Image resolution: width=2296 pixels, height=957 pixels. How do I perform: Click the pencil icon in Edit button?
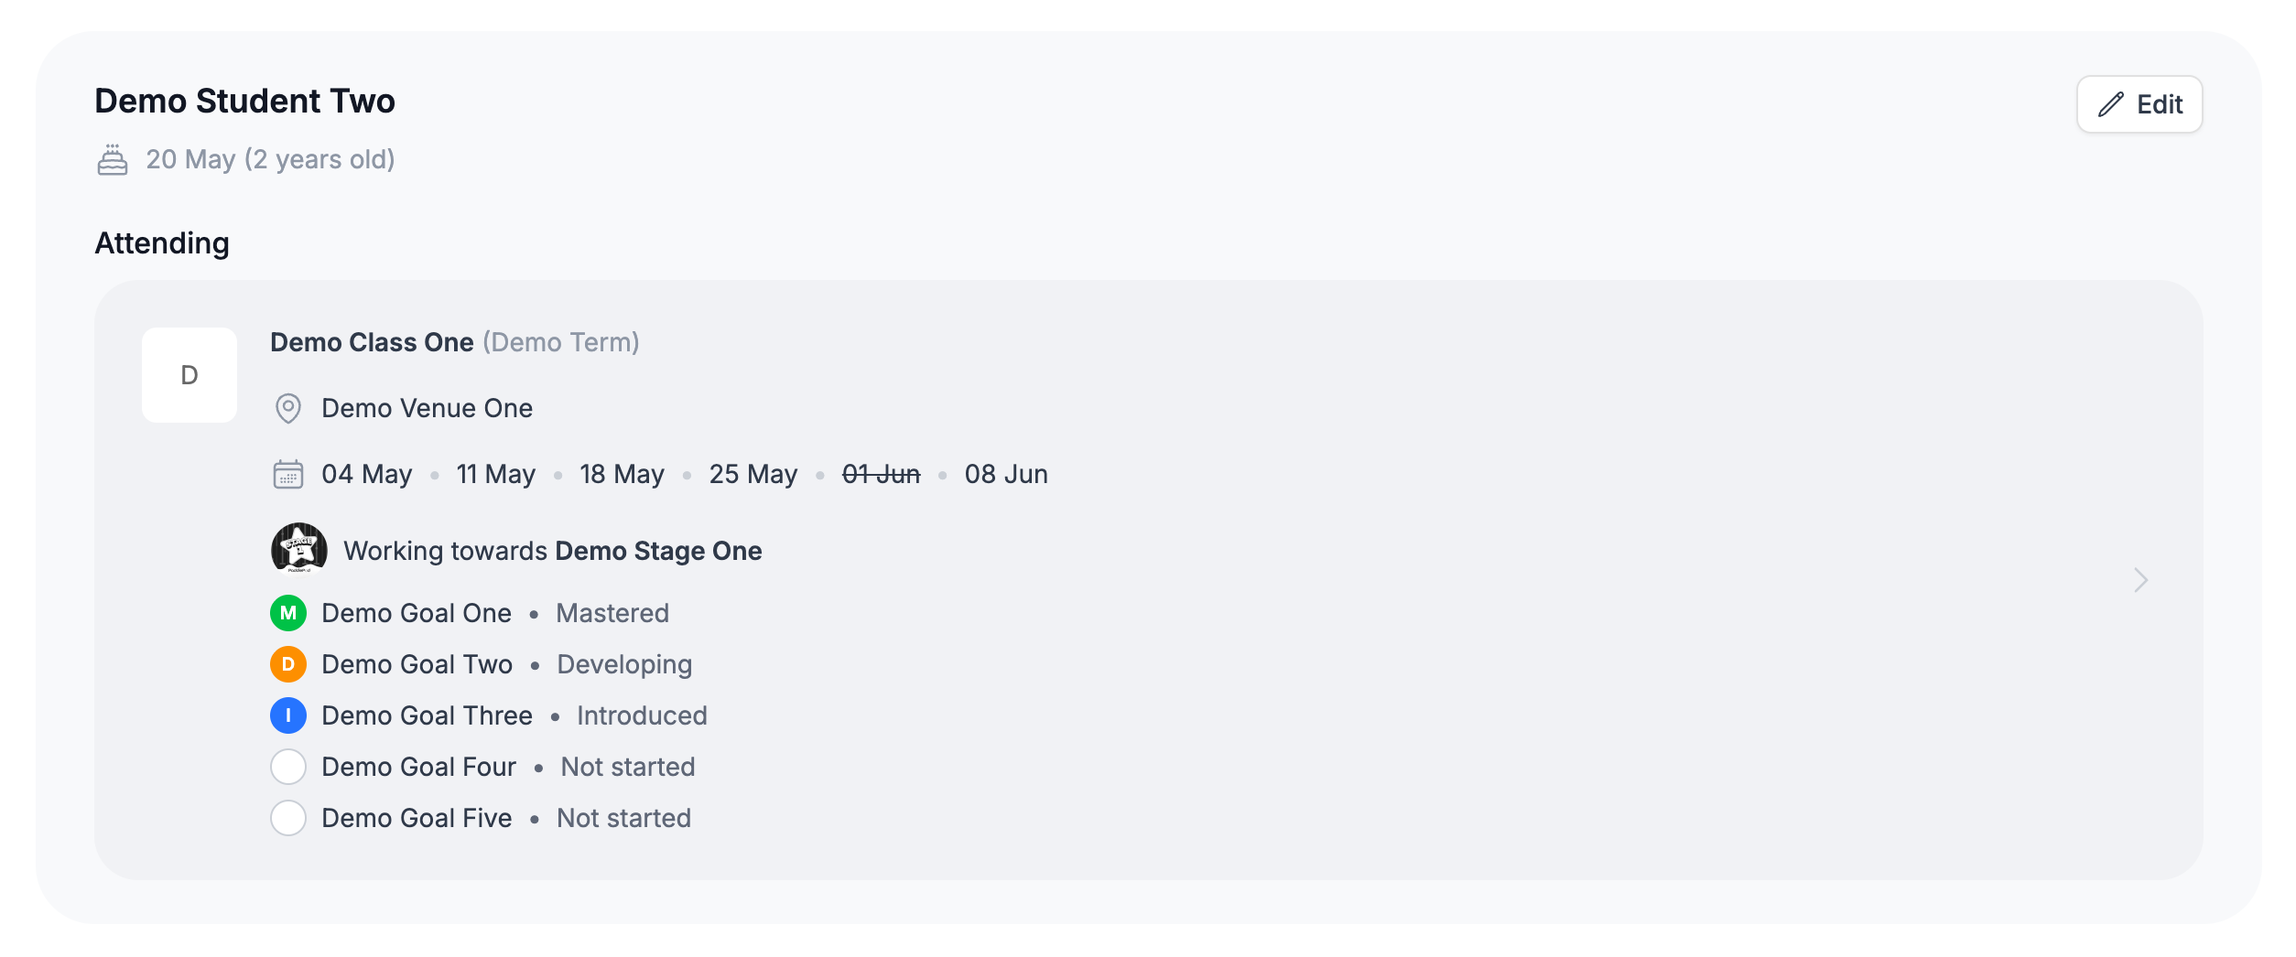[2111, 104]
